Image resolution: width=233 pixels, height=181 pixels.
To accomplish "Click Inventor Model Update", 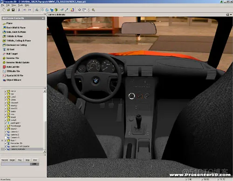I will [x=16, y=62].
